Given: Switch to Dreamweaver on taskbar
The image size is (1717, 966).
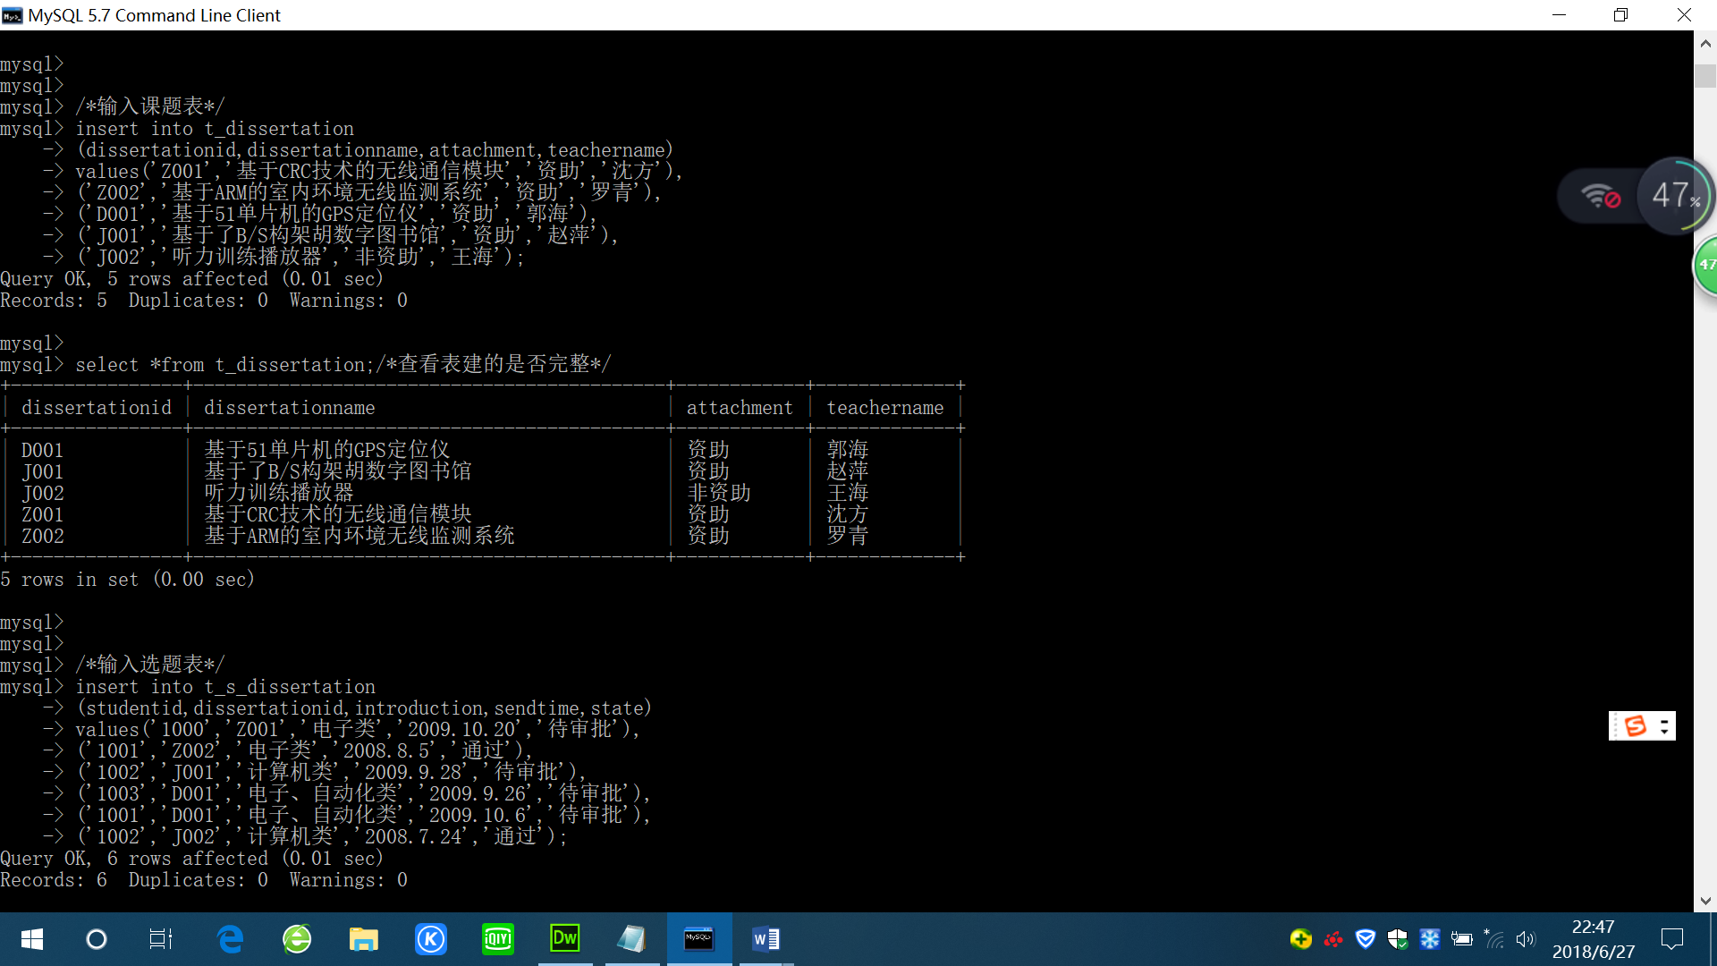Looking at the screenshot, I should (565, 939).
